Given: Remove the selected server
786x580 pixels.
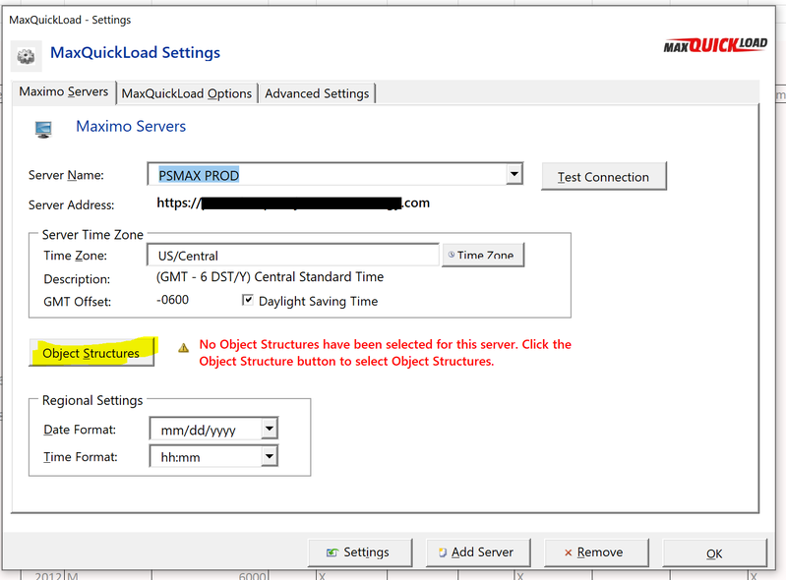Looking at the screenshot, I should click(596, 552).
